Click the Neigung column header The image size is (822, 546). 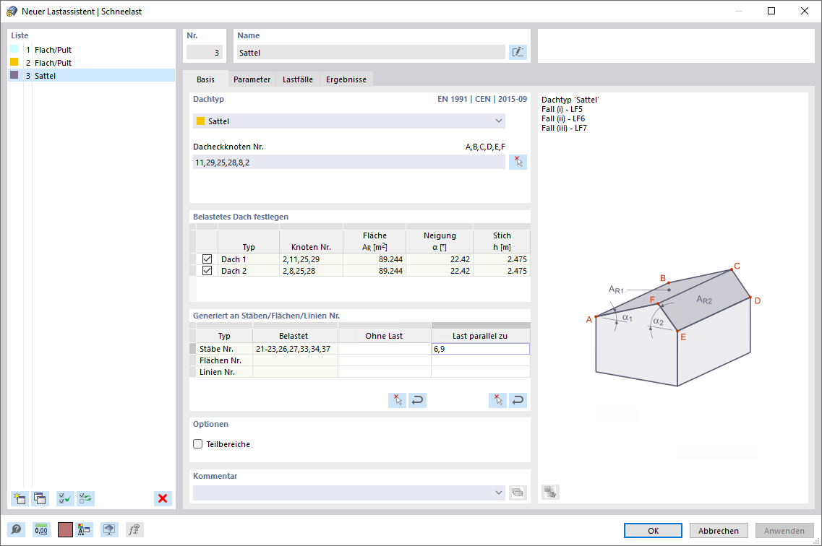coord(440,241)
